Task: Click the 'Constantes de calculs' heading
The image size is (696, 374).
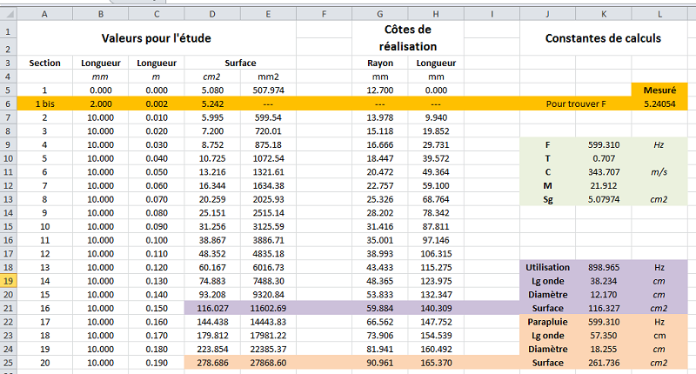Action: pos(603,38)
